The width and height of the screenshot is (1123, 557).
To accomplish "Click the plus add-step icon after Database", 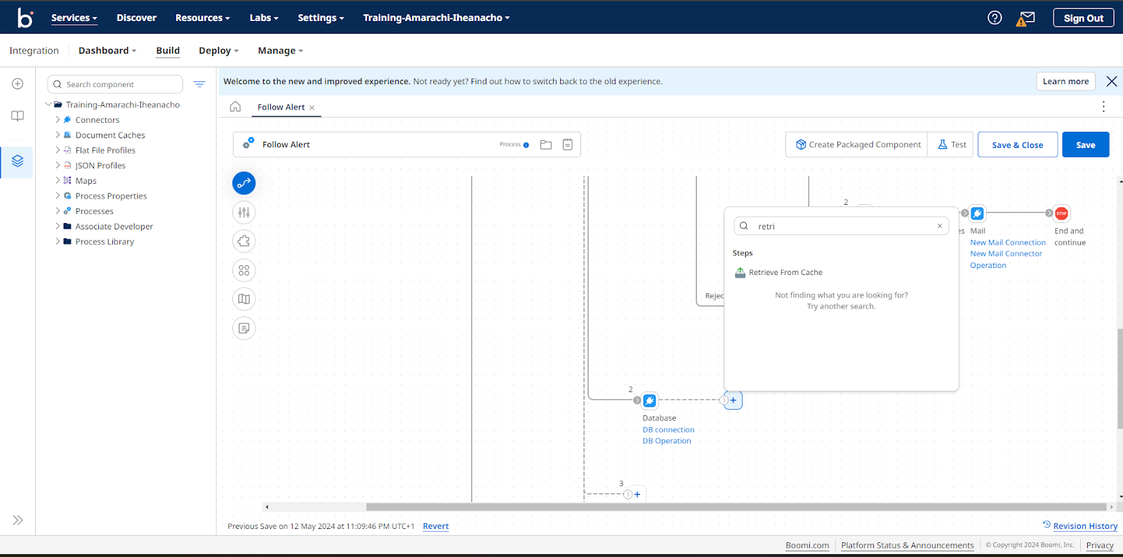I will [x=733, y=401].
